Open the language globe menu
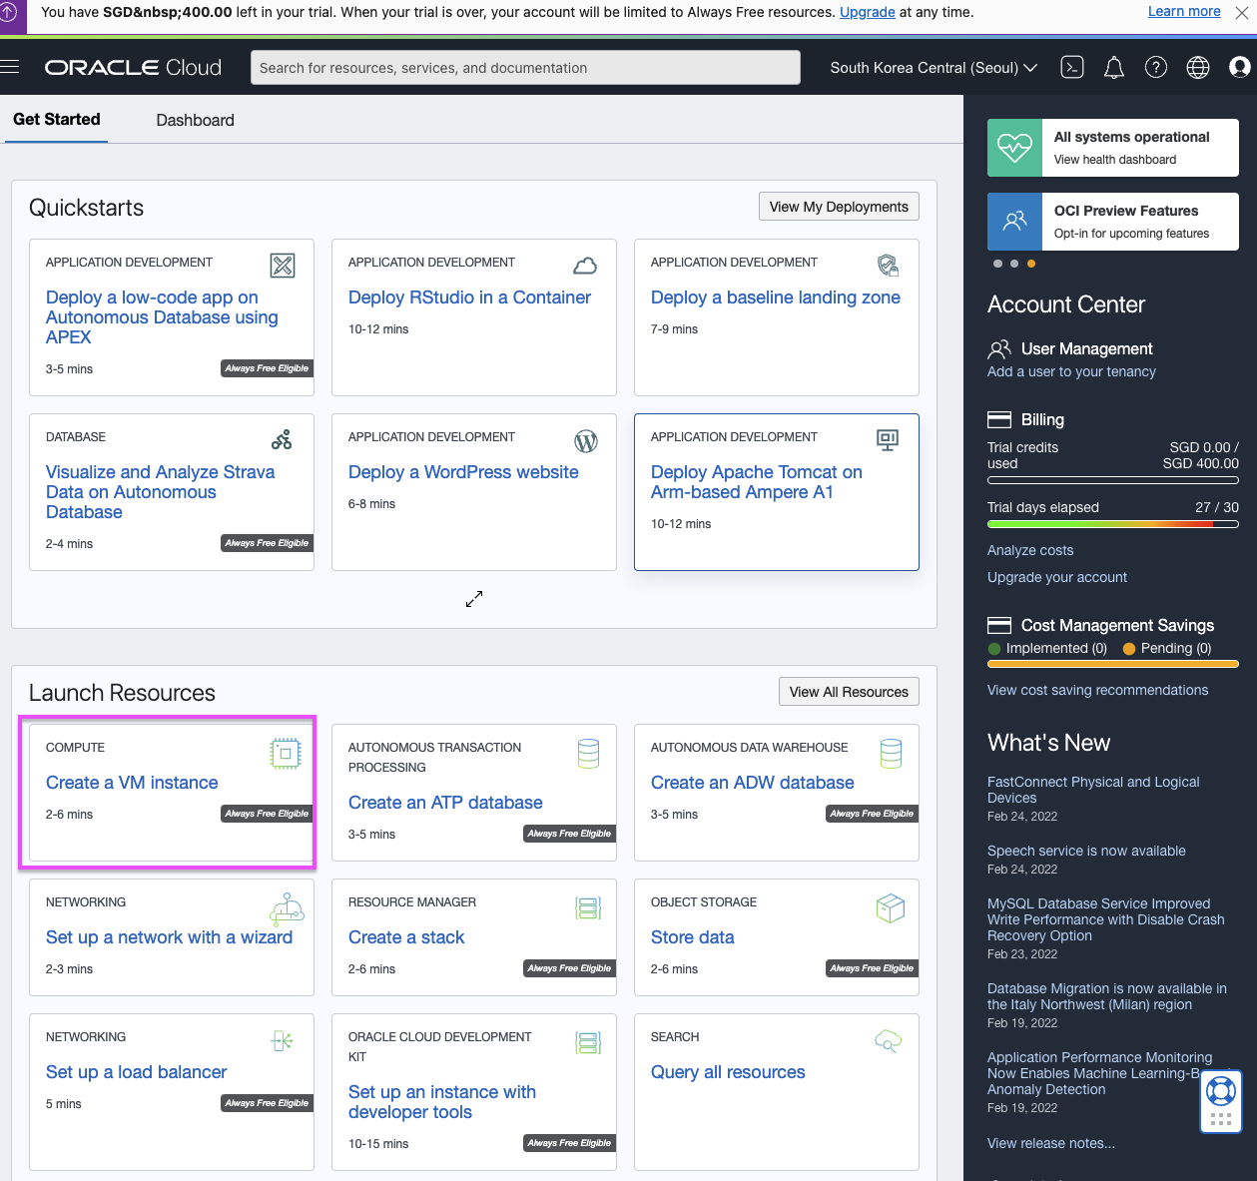 point(1198,67)
